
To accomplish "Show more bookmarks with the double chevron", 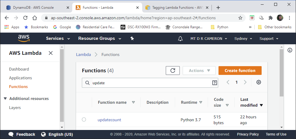I will click(250, 27).
